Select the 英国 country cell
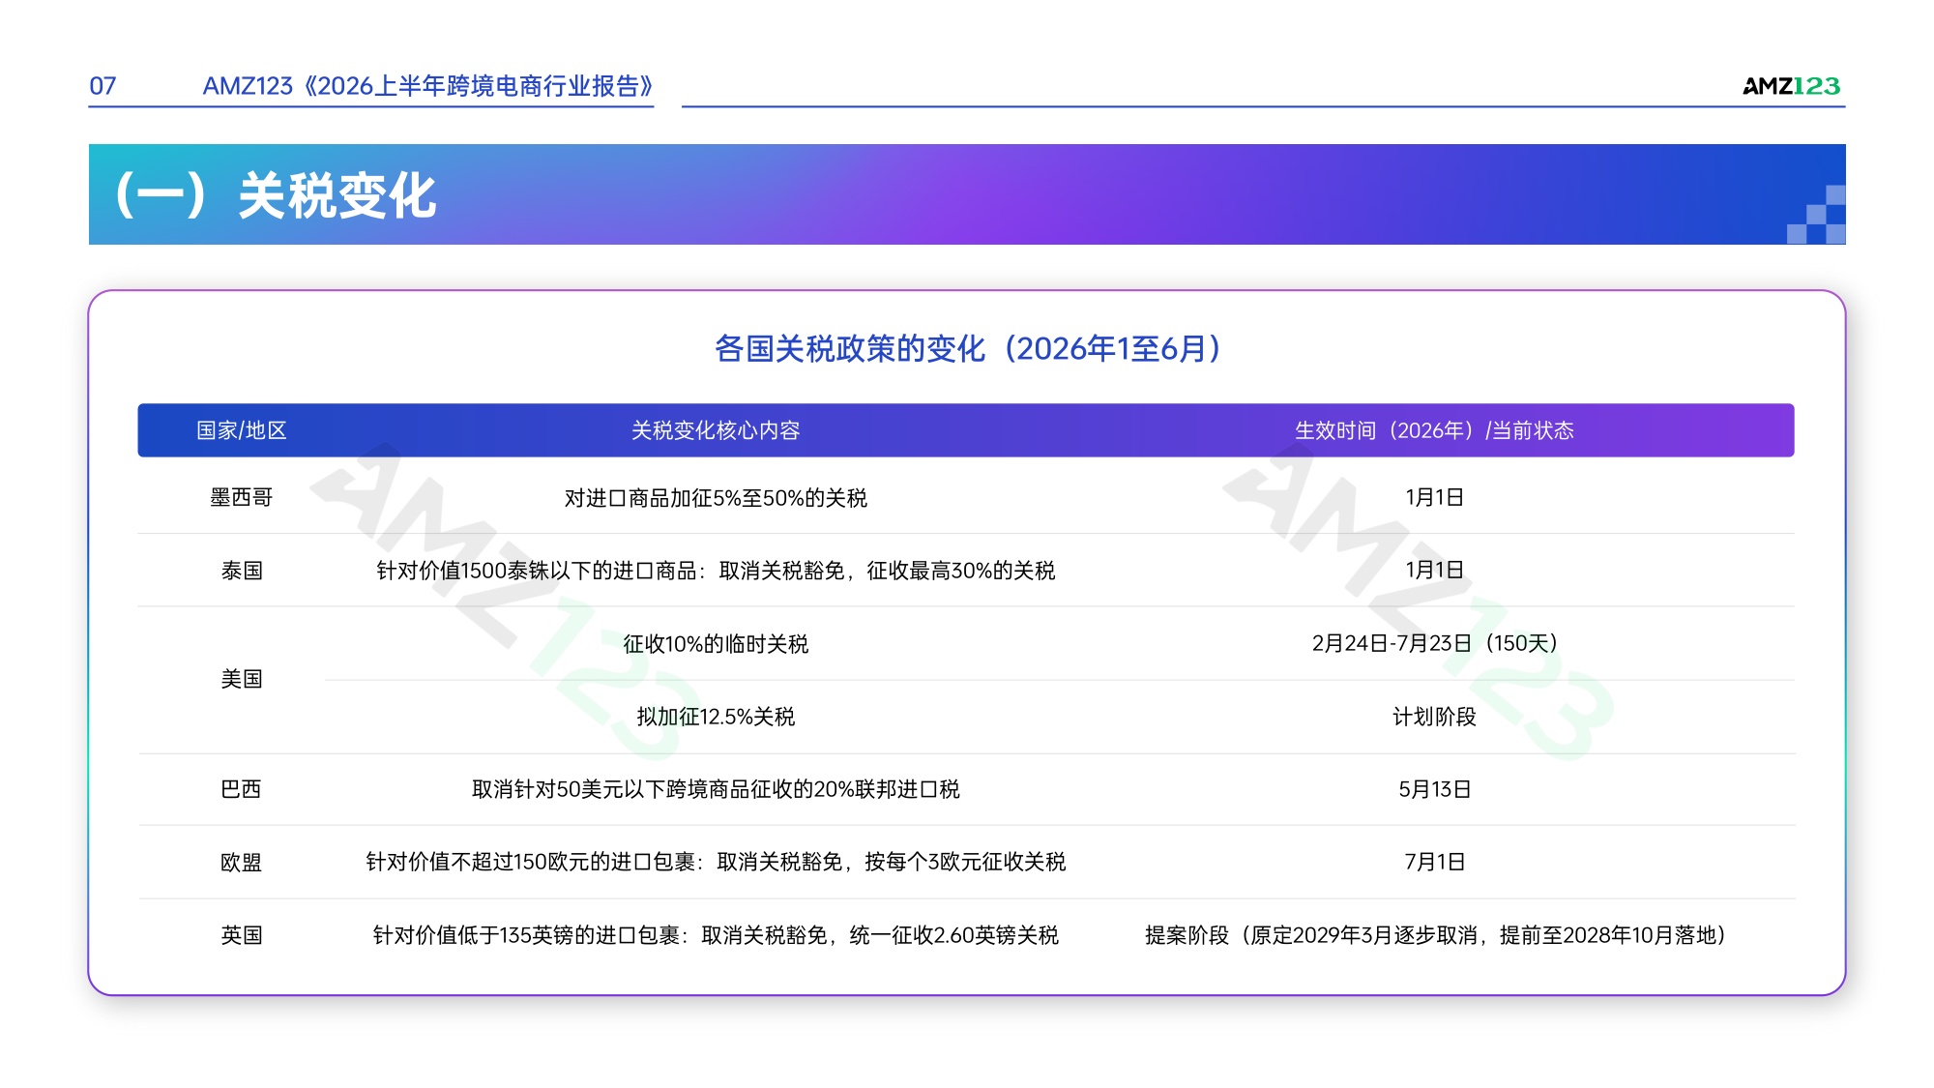1934x1088 pixels. (x=242, y=935)
